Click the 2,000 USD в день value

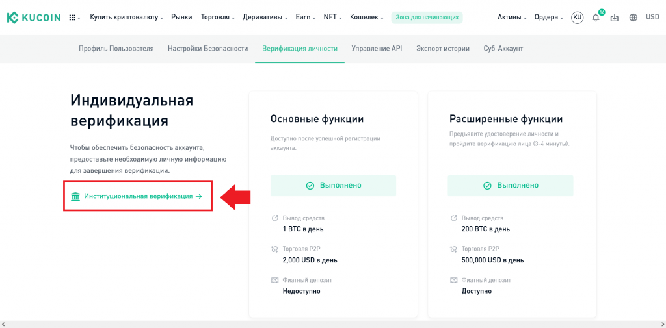pos(310,260)
